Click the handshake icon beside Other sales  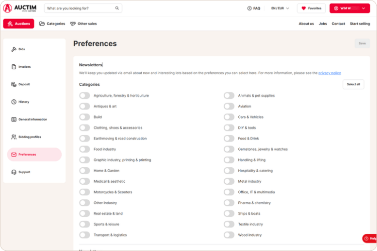[73, 24]
